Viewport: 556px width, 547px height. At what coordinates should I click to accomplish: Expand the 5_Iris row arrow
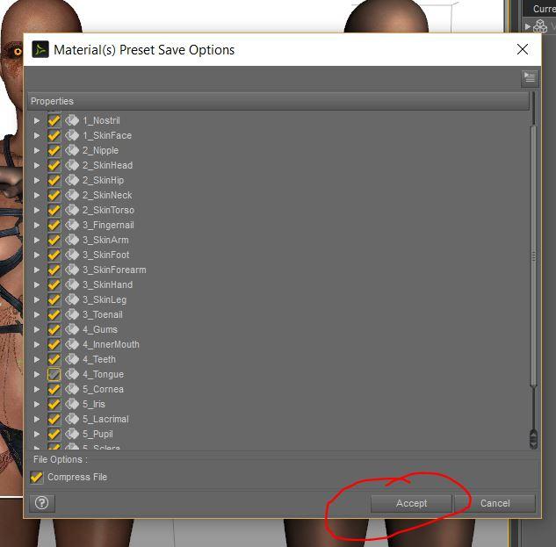(37, 404)
